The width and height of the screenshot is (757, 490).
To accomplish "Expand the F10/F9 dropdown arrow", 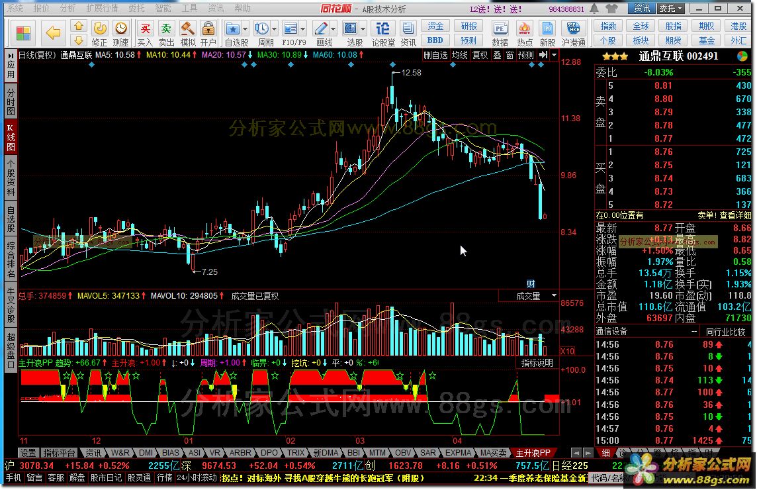I will tap(303, 29).
